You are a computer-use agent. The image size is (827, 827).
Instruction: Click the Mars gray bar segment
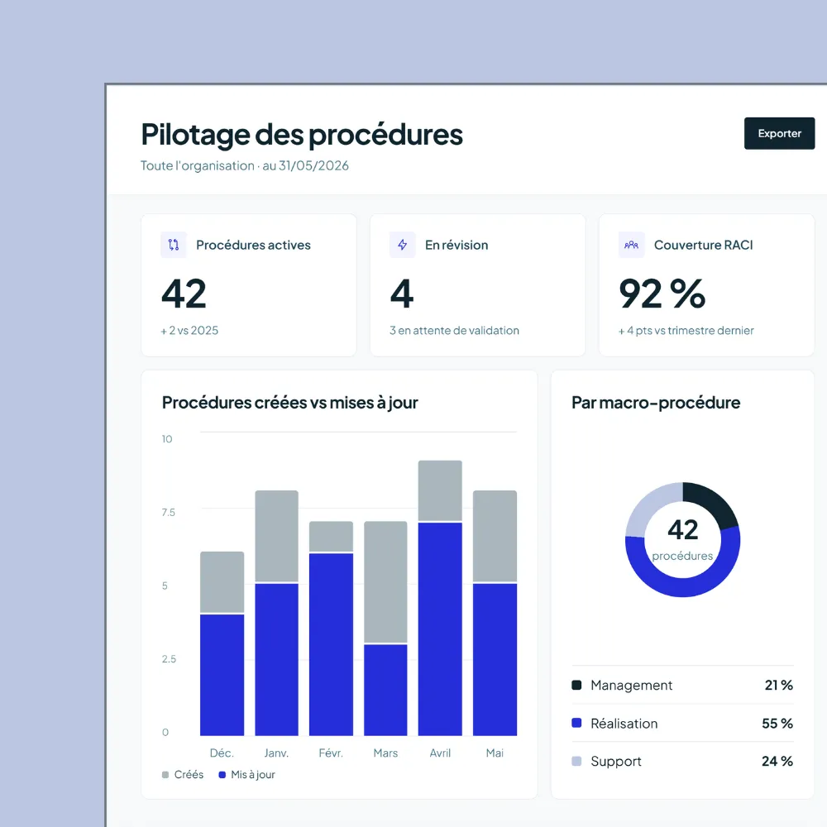point(385,582)
